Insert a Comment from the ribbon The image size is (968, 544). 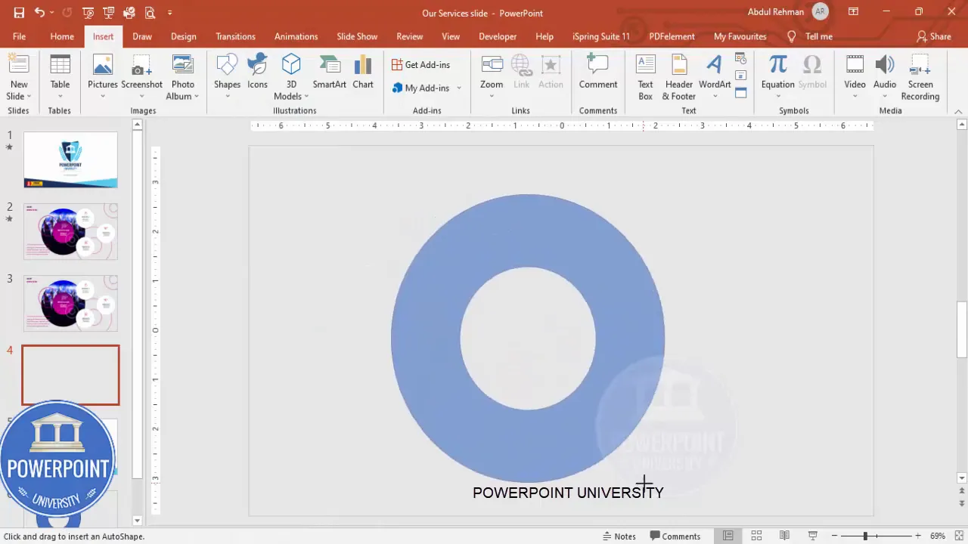click(598, 73)
